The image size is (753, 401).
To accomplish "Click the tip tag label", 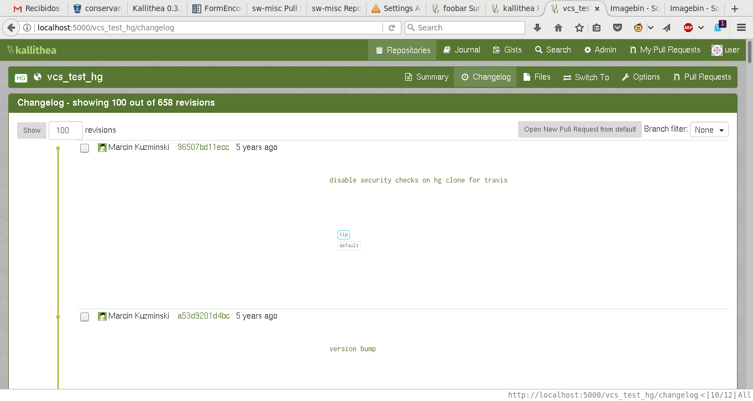I will (344, 235).
